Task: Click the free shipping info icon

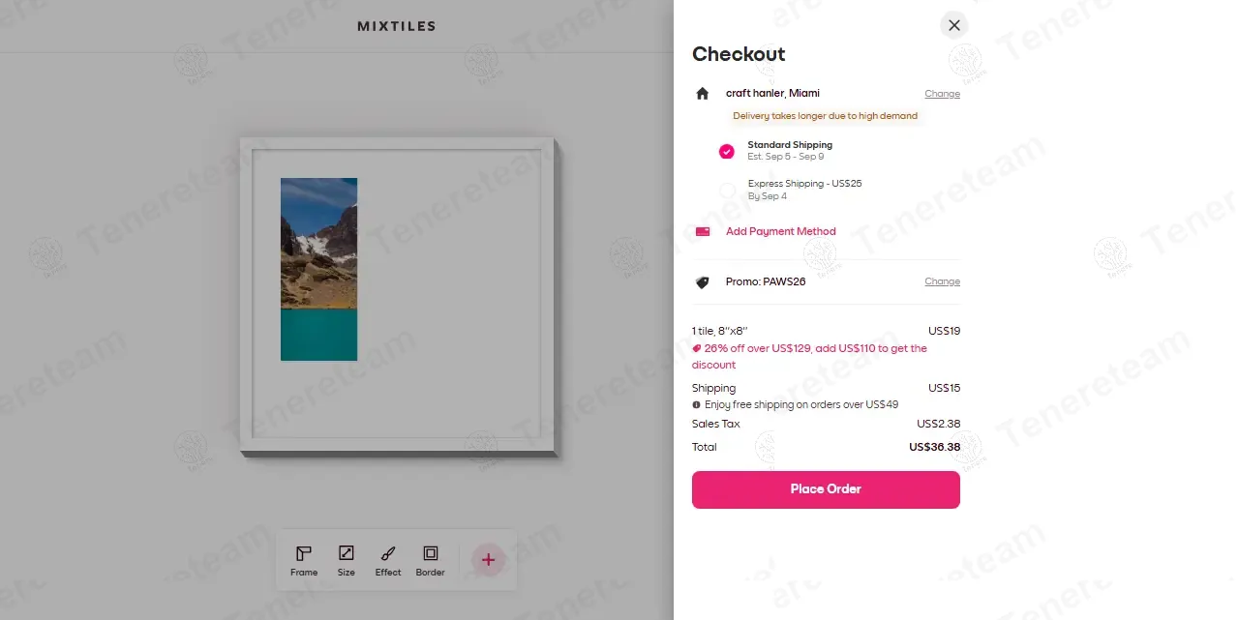Action: coord(696,405)
